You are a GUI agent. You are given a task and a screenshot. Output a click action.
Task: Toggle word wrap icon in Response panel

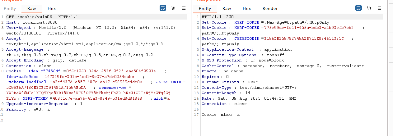tap(358, 8)
